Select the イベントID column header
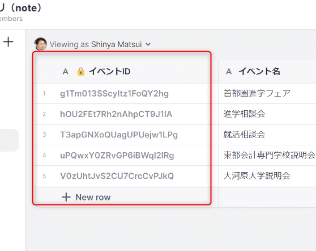Viewport: 316px width, 251px height. click(126, 72)
